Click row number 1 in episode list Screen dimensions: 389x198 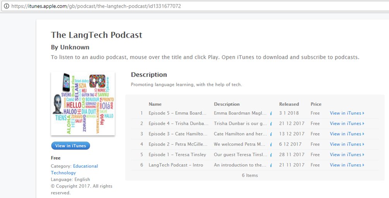pos(142,113)
